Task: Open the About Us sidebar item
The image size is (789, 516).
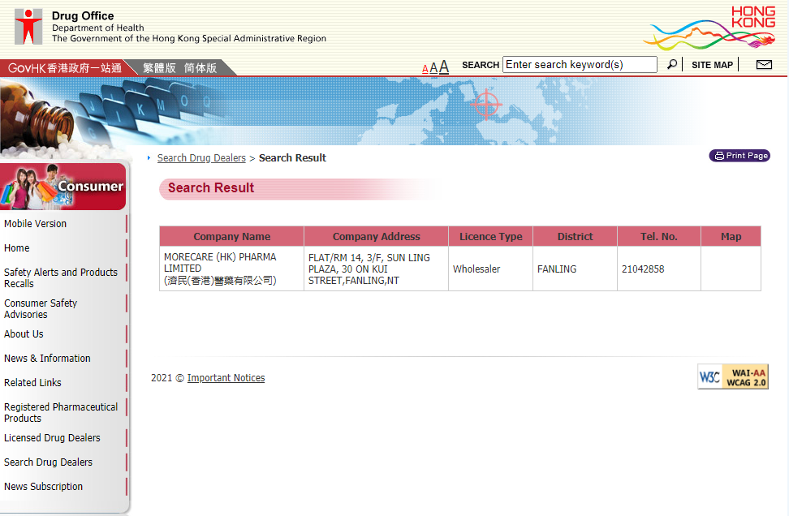Action: click(x=24, y=334)
